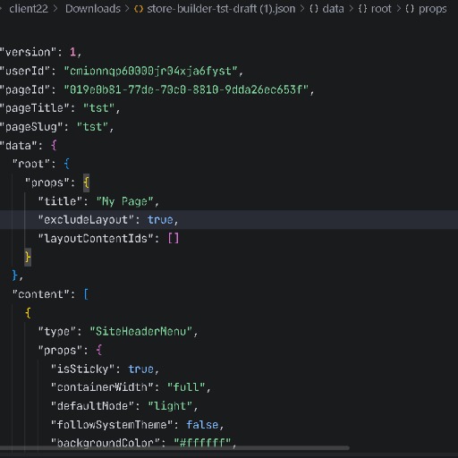Viewport: 458px width, 458px height.
Task: Click the defaultMode value "light"
Action: (x=170, y=406)
